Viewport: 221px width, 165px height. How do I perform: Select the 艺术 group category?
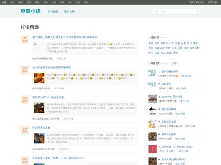tap(174, 48)
